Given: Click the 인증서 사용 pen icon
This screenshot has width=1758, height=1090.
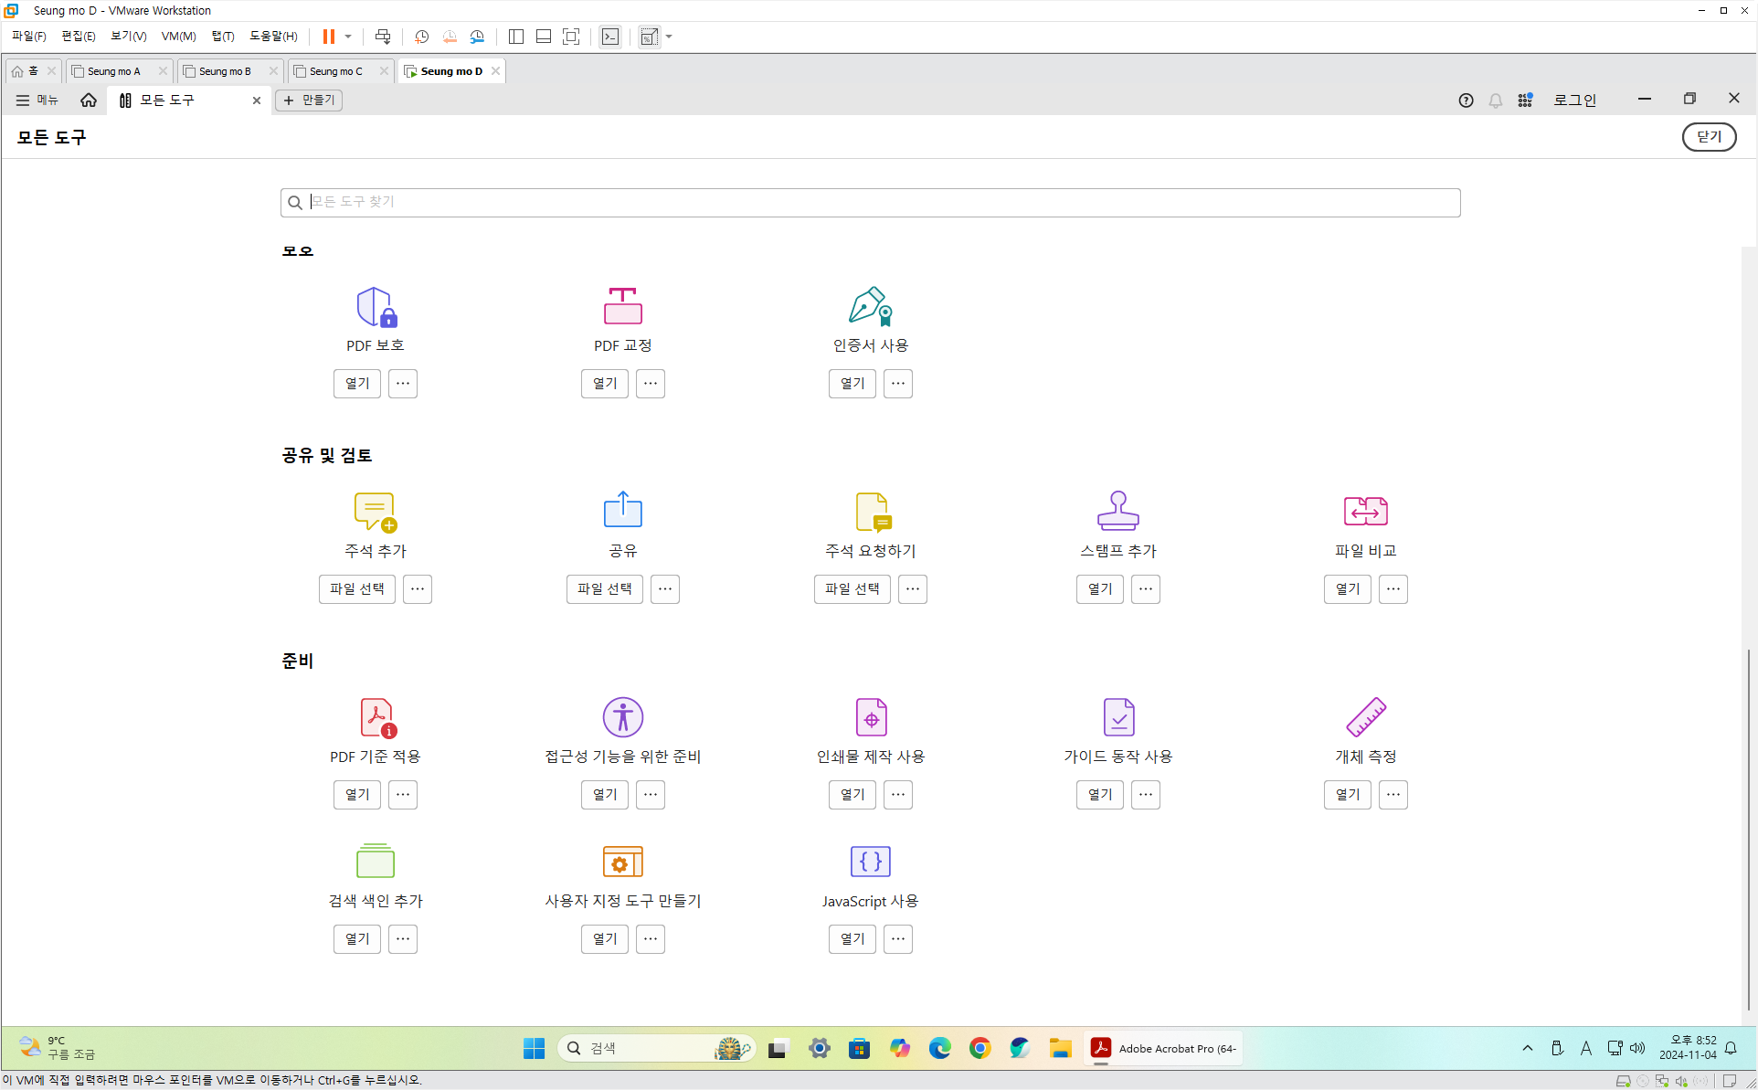Looking at the screenshot, I should pyautogui.click(x=870, y=307).
